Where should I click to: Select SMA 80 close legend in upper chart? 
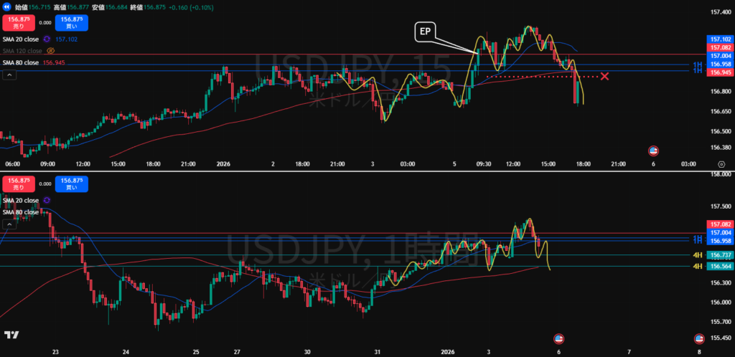tap(21, 62)
